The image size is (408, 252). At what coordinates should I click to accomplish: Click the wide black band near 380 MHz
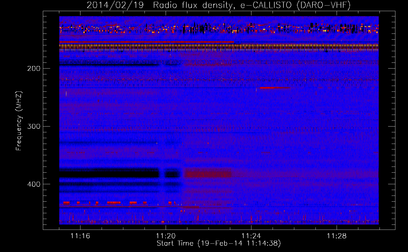[x=109, y=174]
